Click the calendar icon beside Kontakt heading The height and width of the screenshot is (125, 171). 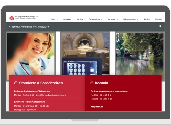tap(92, 83)
